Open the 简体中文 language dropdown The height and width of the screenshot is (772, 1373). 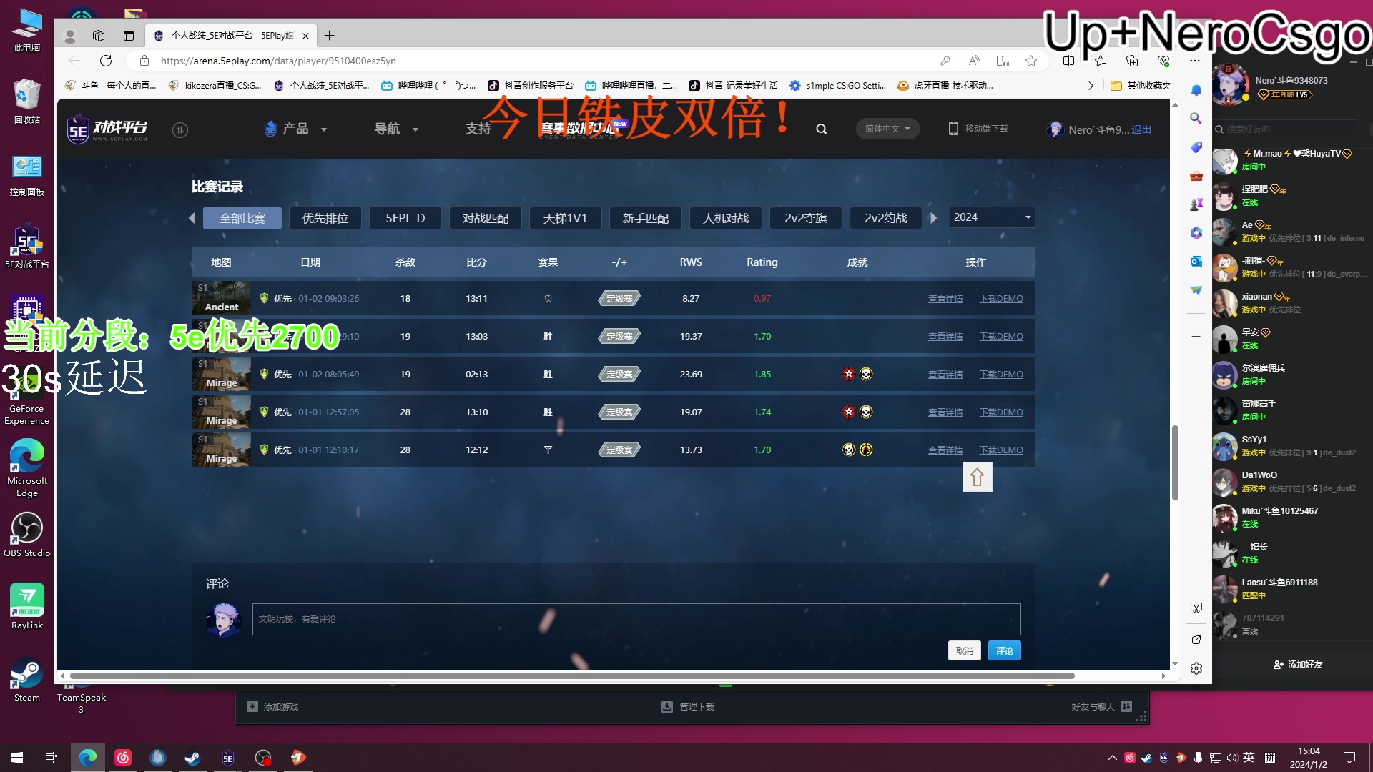click(x=887, y=129)
